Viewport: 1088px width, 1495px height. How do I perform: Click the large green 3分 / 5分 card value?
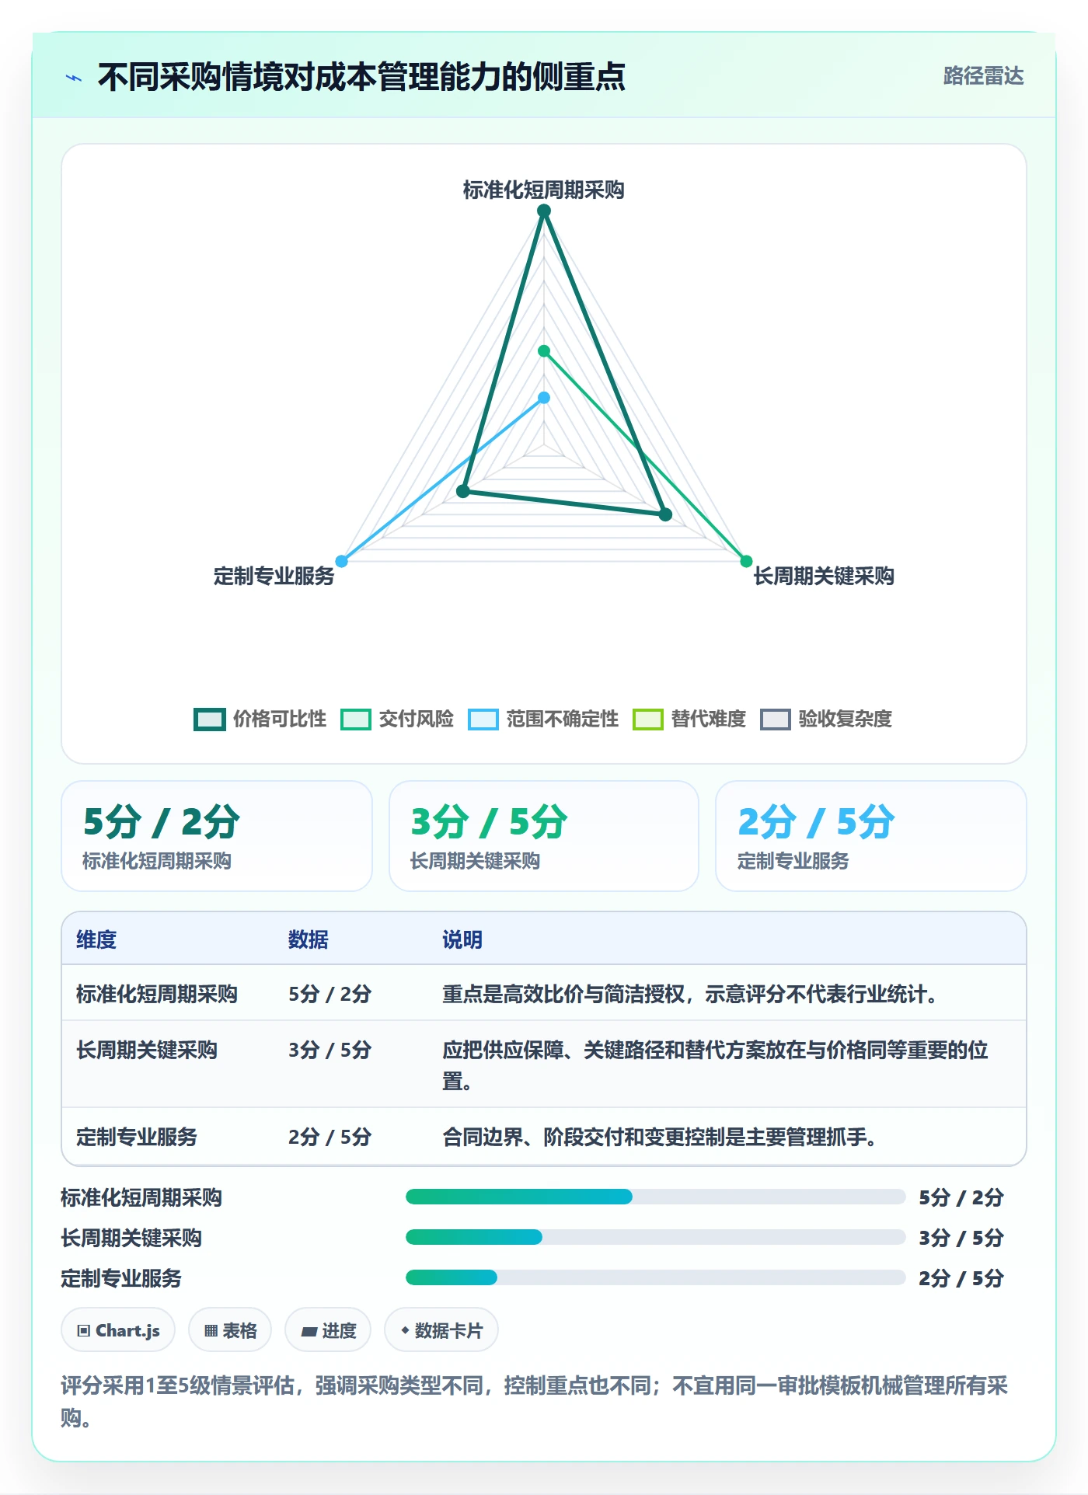(489, 822)
